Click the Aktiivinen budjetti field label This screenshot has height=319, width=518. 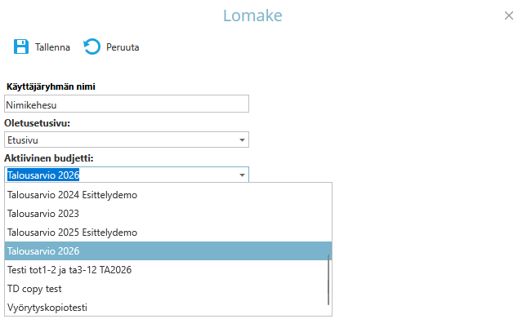point(49,158)
